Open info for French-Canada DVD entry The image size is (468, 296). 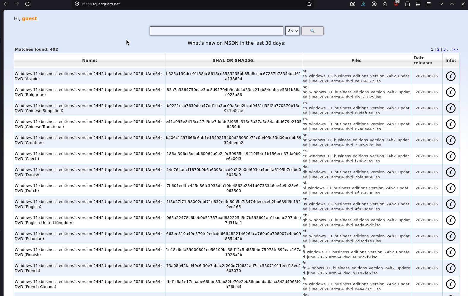click(x=450, y=284)
